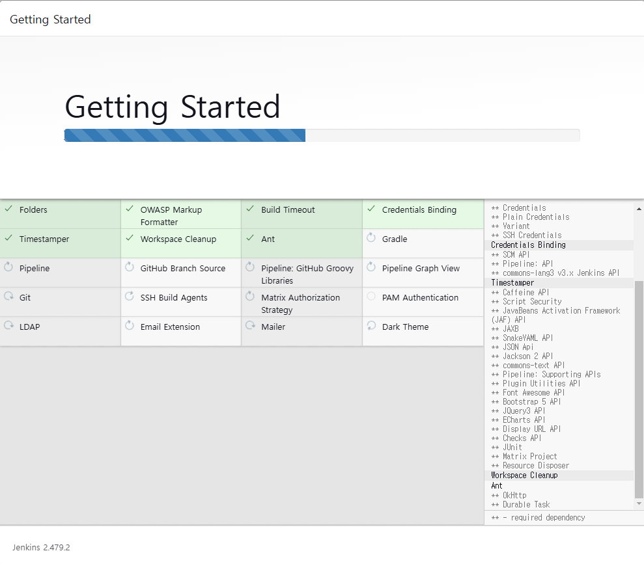Click '** Durable Task' log line
644x564 pixels.
tap(520, 505)
